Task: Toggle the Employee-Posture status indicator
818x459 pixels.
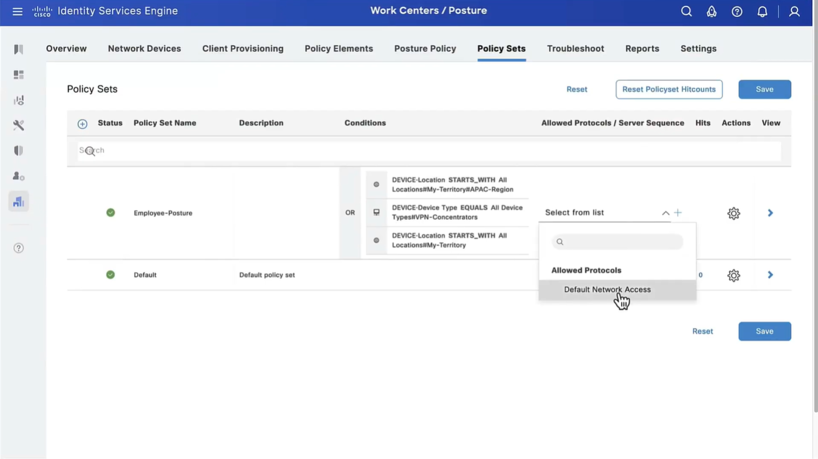Action: point(110,213)
